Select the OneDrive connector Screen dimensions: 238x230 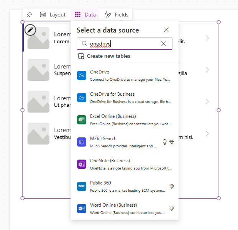point(125,75)
